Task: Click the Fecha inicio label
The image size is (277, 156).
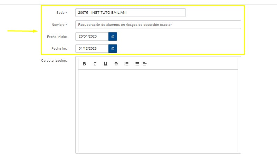Action: pos(57,37)
